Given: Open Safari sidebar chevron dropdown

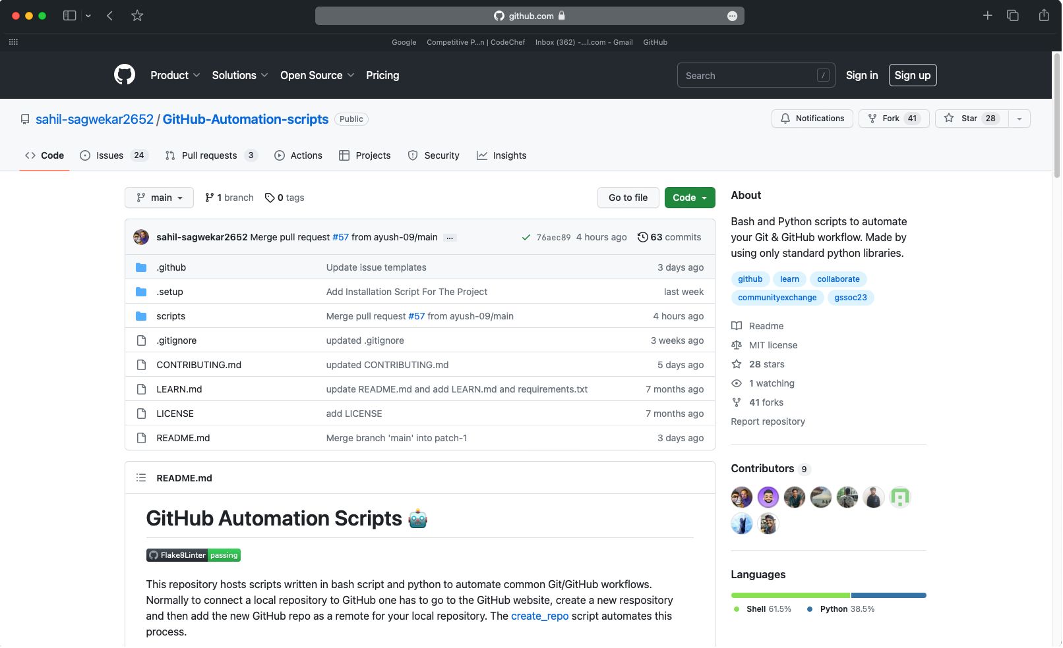Looking at the screenshot, I should pyautogui.click(x=88, y=16).
